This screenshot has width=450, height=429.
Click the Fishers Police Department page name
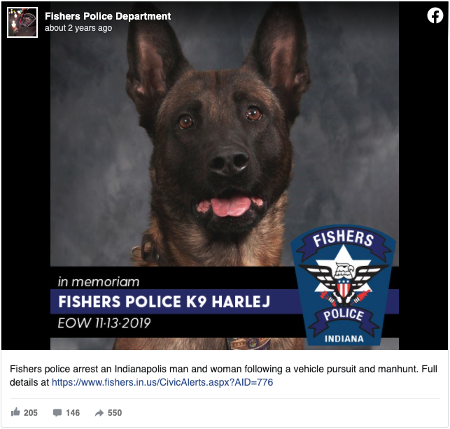108,16
